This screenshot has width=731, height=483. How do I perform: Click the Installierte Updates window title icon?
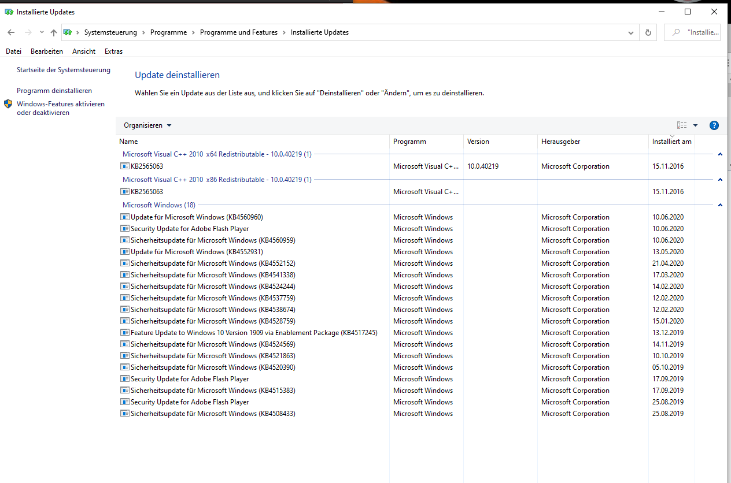click(9, 12)
